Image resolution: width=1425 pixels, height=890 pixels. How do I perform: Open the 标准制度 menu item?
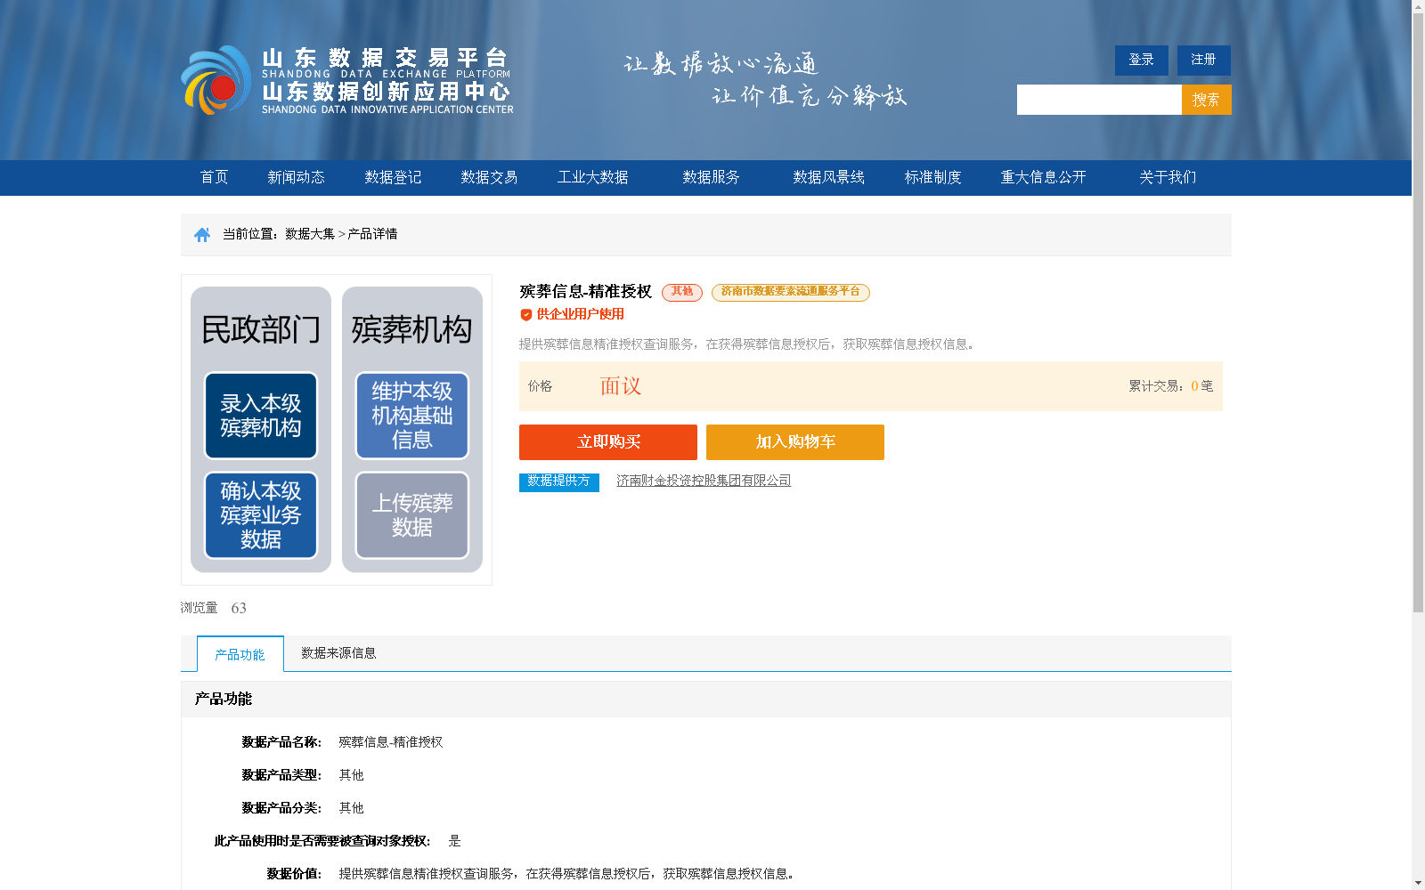point(933,177)
